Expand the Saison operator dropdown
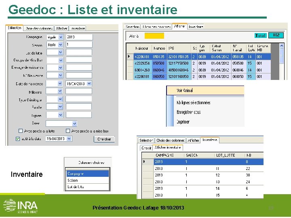This screenshot has width=291, height=218. coord(61,45)
